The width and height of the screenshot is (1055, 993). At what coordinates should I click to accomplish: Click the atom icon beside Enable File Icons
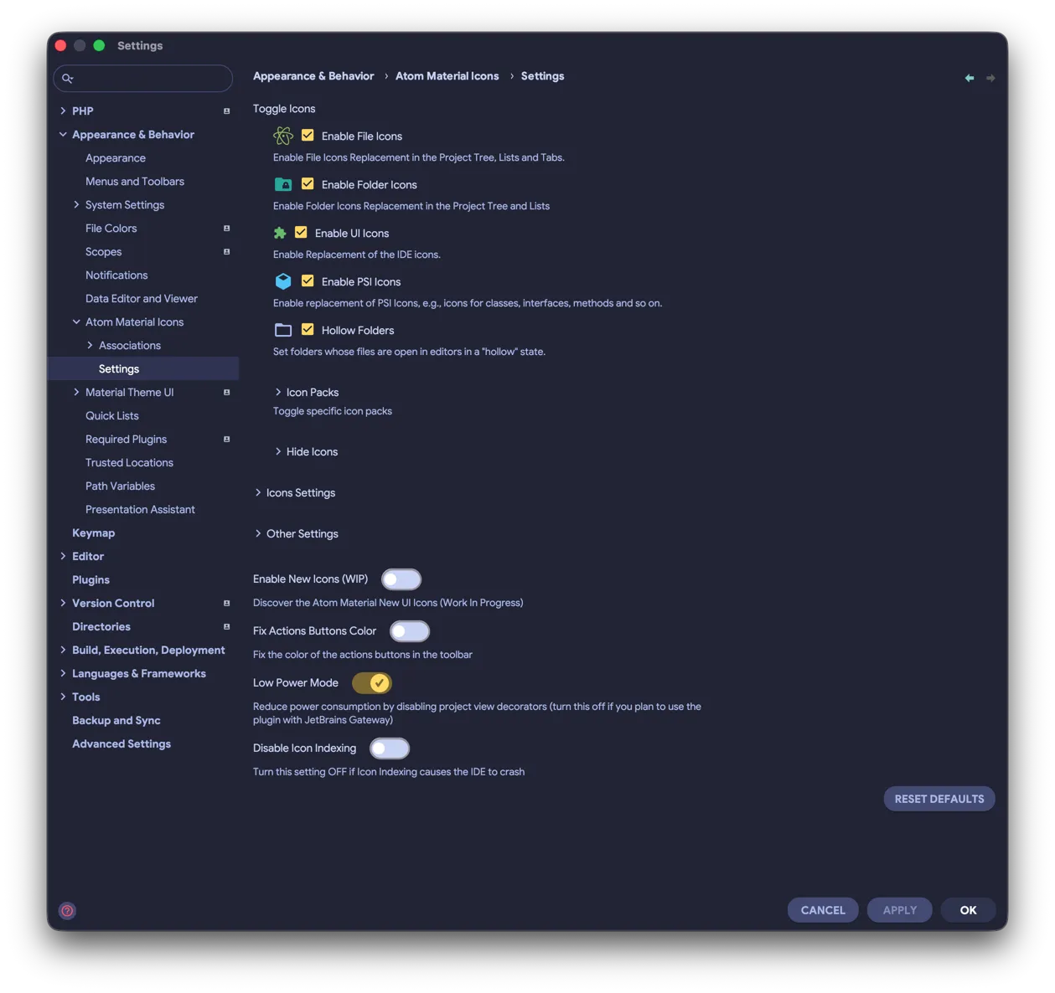(x=283, y=136)
